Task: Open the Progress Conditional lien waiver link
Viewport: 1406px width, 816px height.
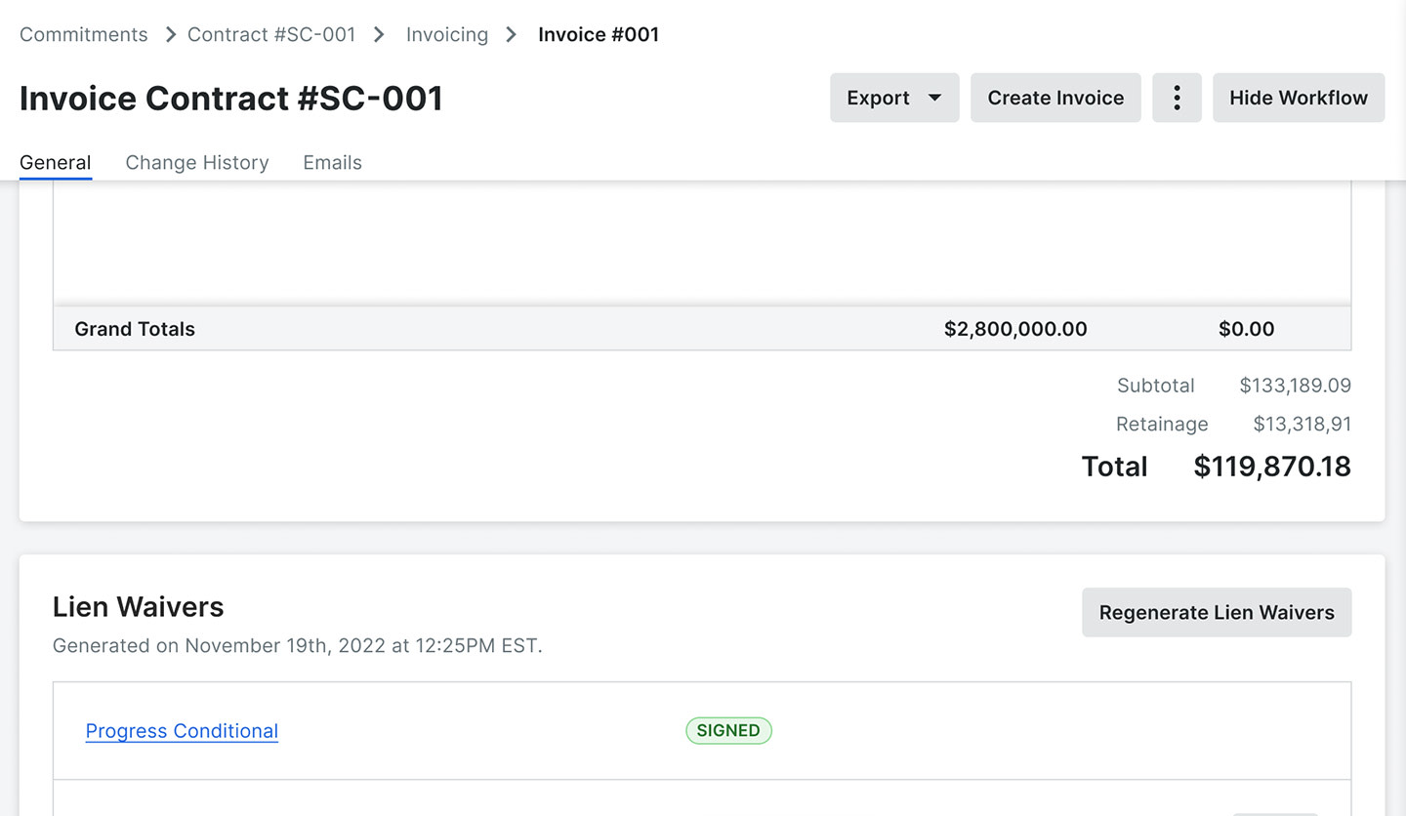Action: click(x=182, y=731)
